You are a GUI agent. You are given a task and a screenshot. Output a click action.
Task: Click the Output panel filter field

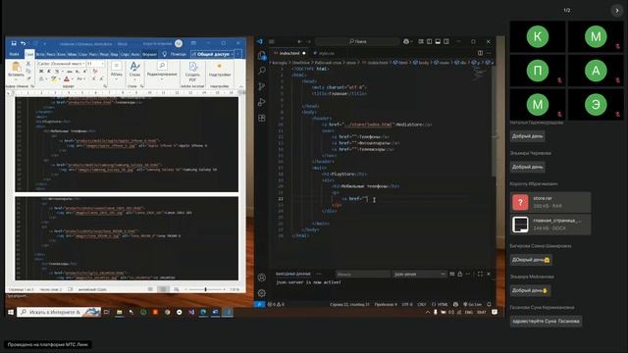362,275
